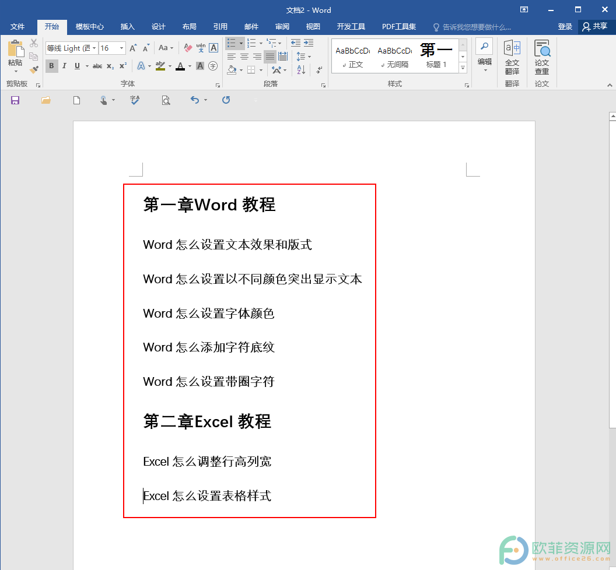Undo the last action

click(195, 100)
